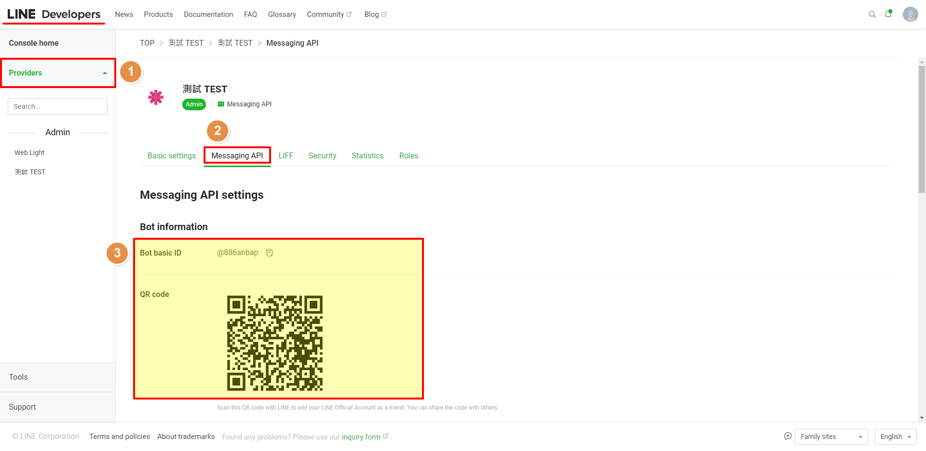Click the provider search field

point(57,107)
